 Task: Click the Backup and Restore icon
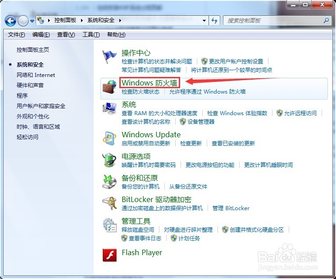[x=109, y=182]
